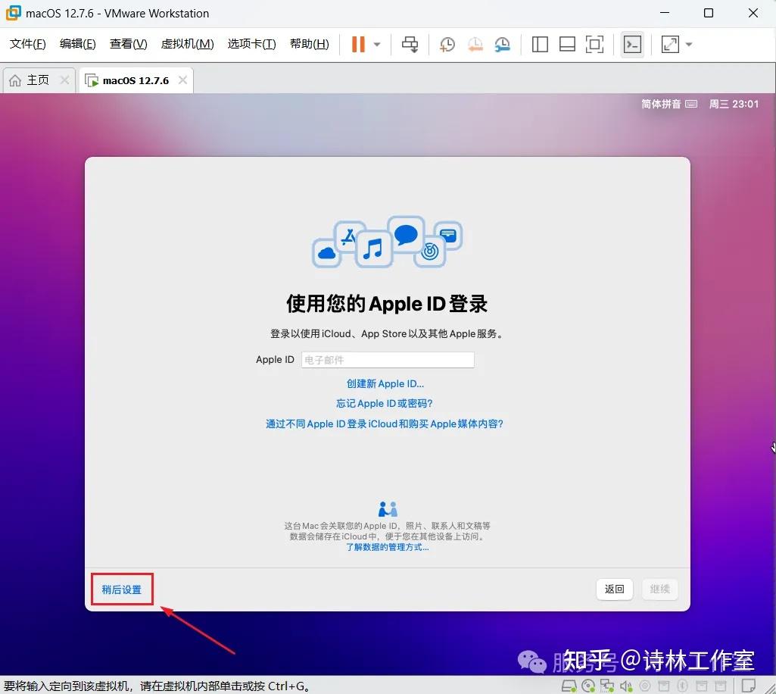The height and width of the screenshot is (694, 776).
Task: Open the snapshot manager icon
Action: [503, 45]
